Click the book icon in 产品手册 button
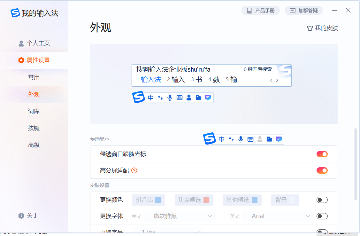 click(x=249, y=11)
